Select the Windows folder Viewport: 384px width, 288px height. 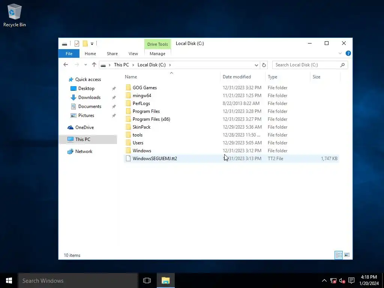[142, 150]
